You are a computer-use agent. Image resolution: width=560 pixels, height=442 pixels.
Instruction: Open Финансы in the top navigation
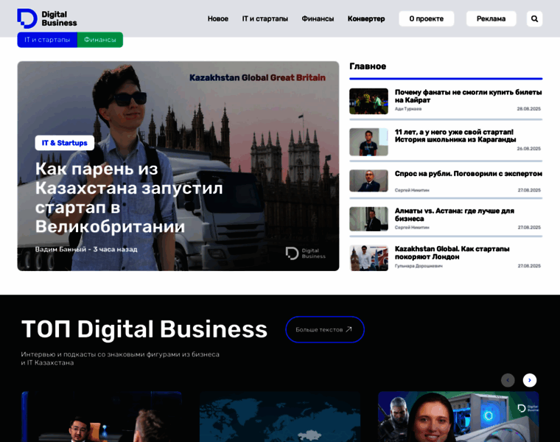(x=318, y=18)
